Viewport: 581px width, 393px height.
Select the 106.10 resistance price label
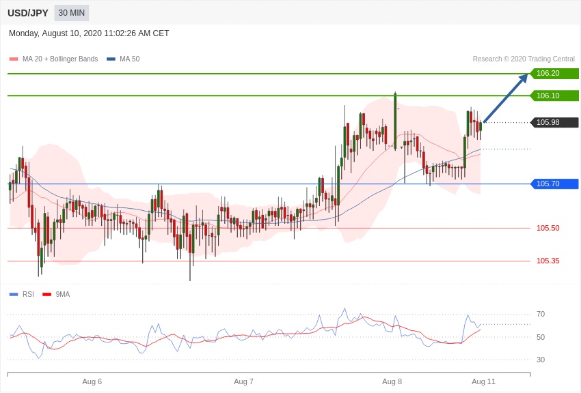[x=554, y=96]
